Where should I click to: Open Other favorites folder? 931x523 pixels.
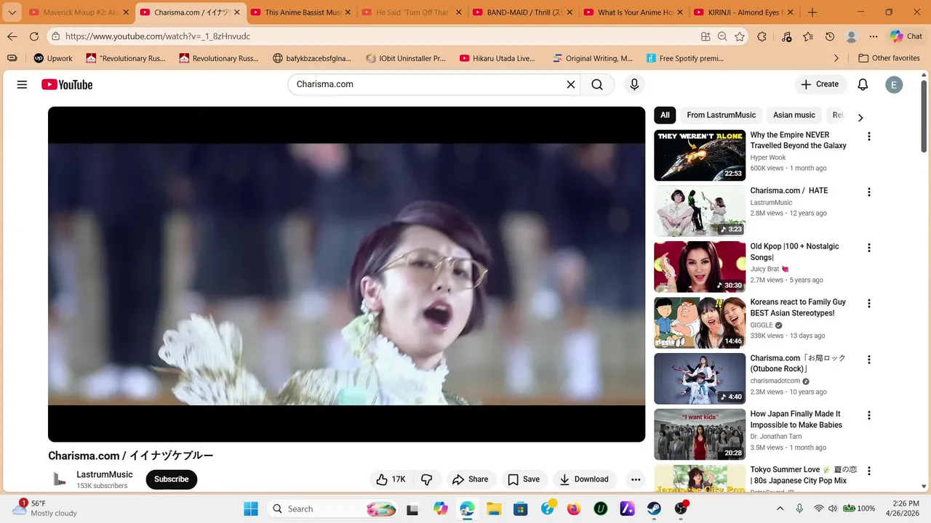pyautogui.click(x=889, y=58)
